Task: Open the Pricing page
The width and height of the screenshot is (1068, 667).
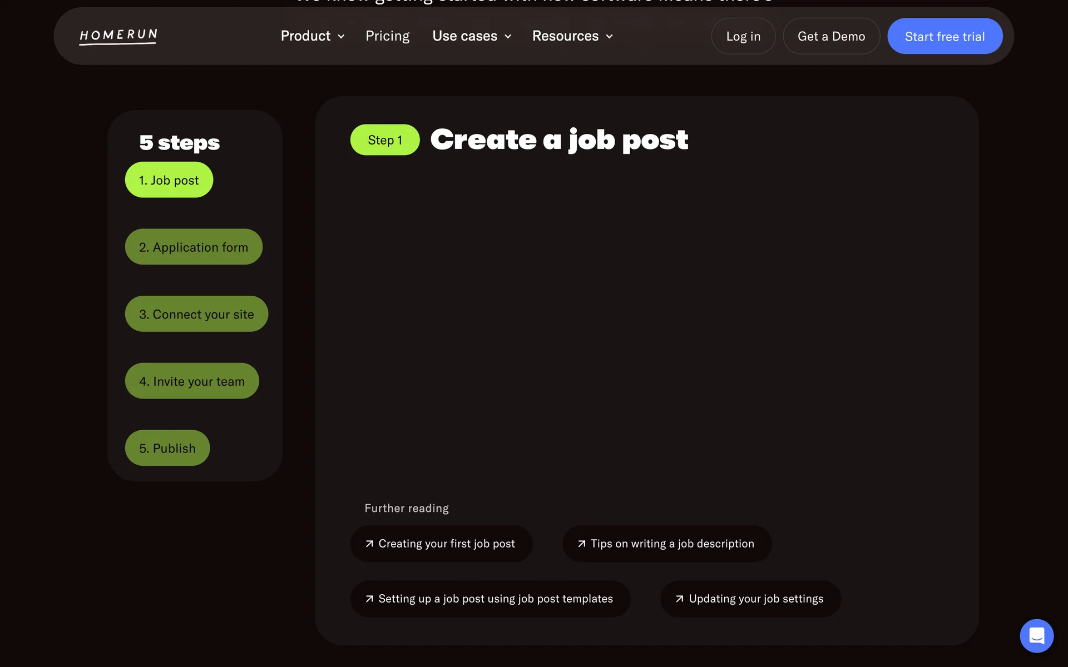Action: (387, 36)
